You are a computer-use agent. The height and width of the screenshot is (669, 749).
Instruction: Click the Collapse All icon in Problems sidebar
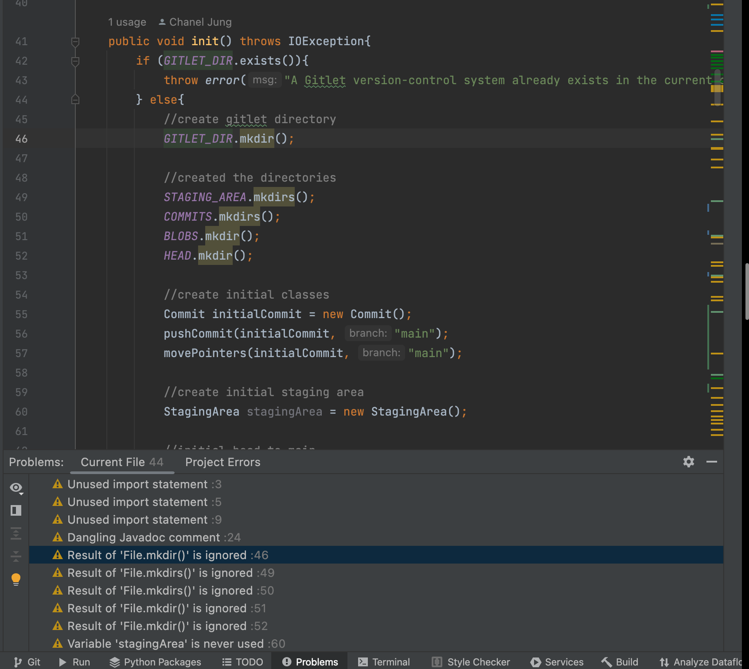[x=16, y=556]
